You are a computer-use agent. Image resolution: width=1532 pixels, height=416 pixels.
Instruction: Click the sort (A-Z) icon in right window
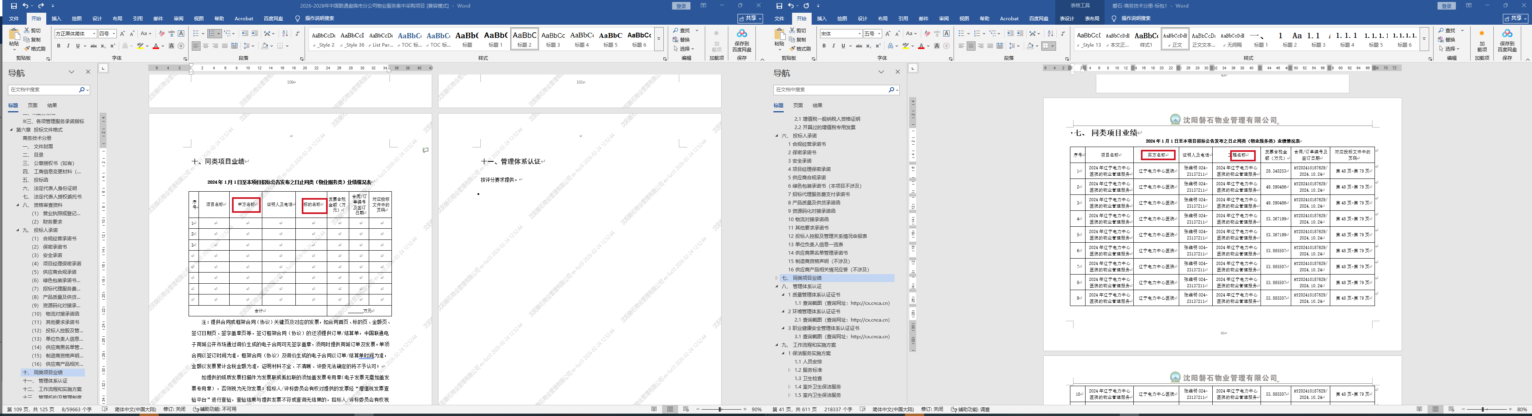(x=1050, y=34)
